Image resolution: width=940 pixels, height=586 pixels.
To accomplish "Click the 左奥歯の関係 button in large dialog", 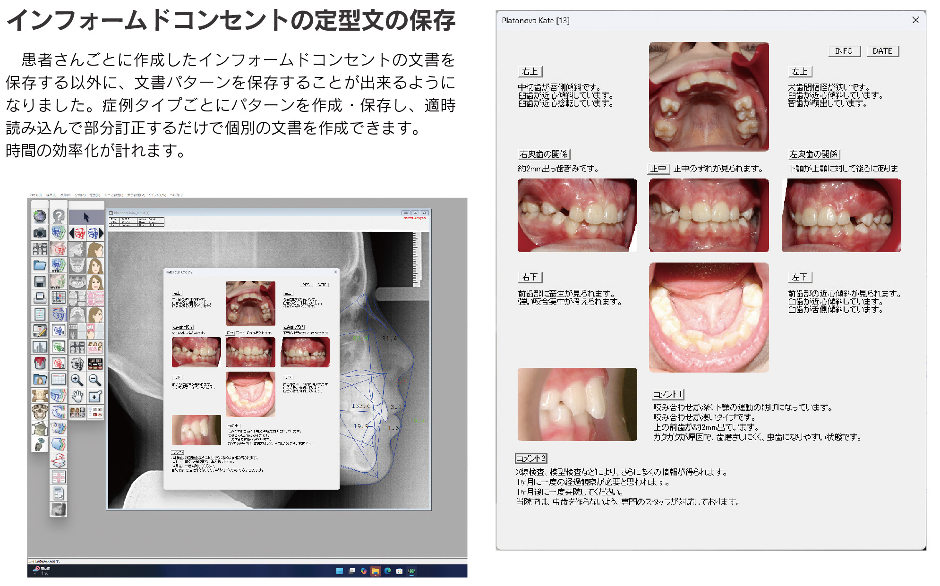I will [814, 154].
